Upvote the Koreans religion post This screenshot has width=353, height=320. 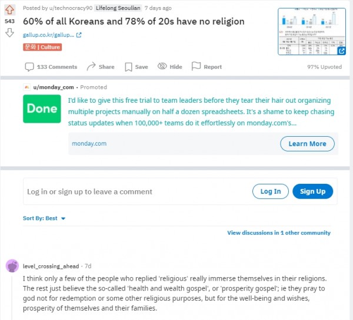click(x=9, y=10)
